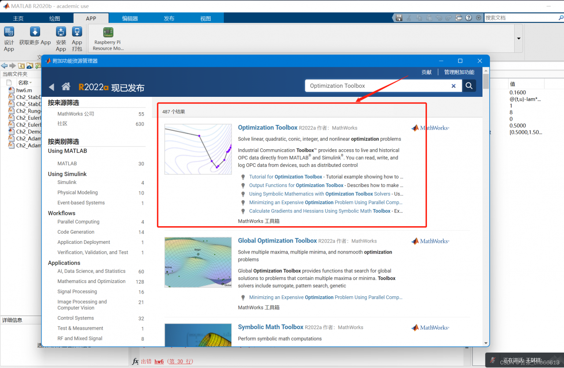Open Tutorial for Optimization Toolbox link
Viewport: 564px width, 368px height.
coord(286,177)
